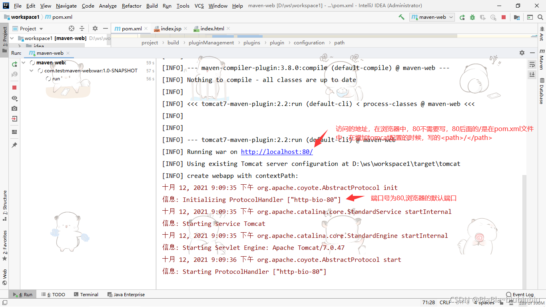Open the Ant side tool window
This screenshot has width=546, height=307.
pyautogui.click(x=542, y=33)
